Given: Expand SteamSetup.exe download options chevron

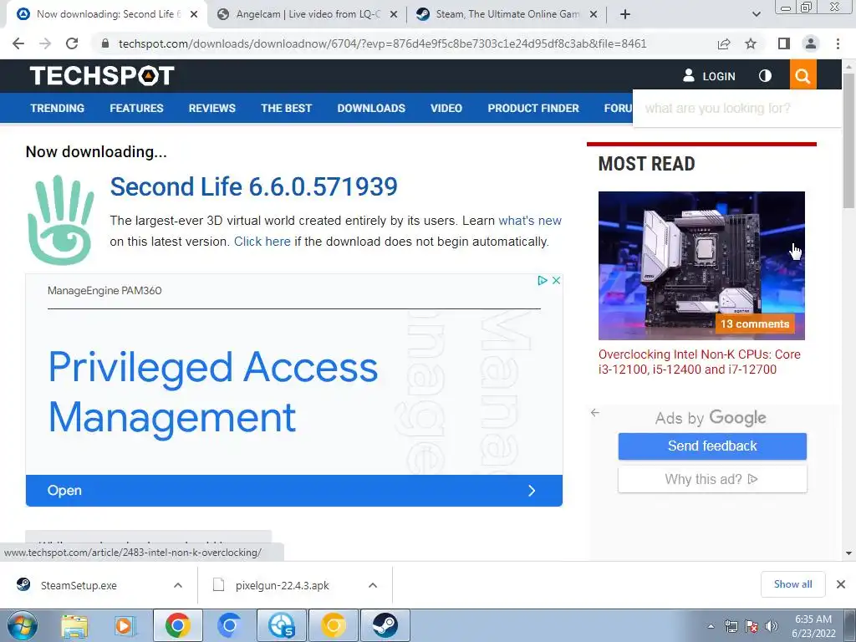Looking at the screenshot, I should click(178, 585).
